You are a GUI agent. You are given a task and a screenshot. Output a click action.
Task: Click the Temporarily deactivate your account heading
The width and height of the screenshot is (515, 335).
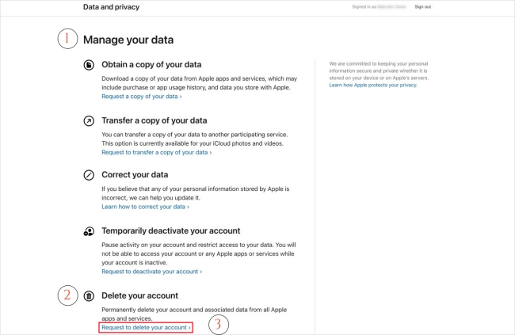171,231
